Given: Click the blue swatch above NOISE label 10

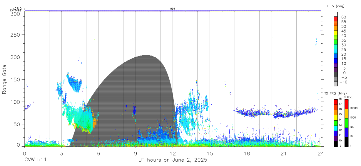Looking at the screenshot, I should pos(346,132).
